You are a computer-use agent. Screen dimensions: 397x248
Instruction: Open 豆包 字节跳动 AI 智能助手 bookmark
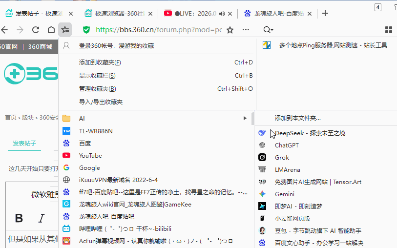(x=326, y=230)
